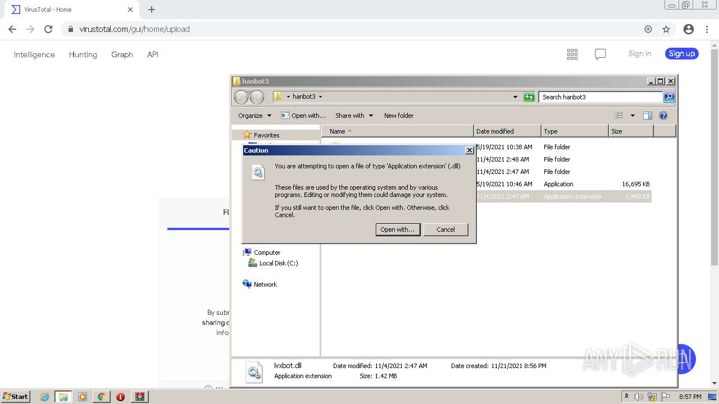Select the VirusTotal - Home tab
The height and width of the screenshot is (404, 719).
tap(71, 10)
